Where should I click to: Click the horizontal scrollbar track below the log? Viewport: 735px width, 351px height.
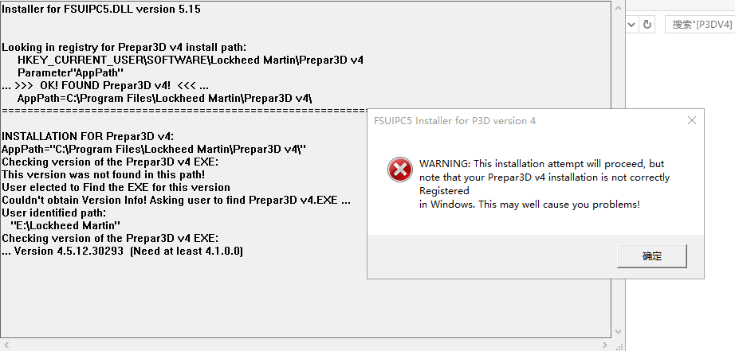pos(305,345)
